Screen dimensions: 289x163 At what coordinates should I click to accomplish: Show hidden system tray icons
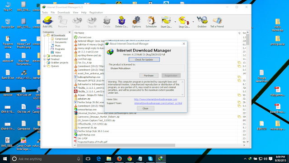245,159
